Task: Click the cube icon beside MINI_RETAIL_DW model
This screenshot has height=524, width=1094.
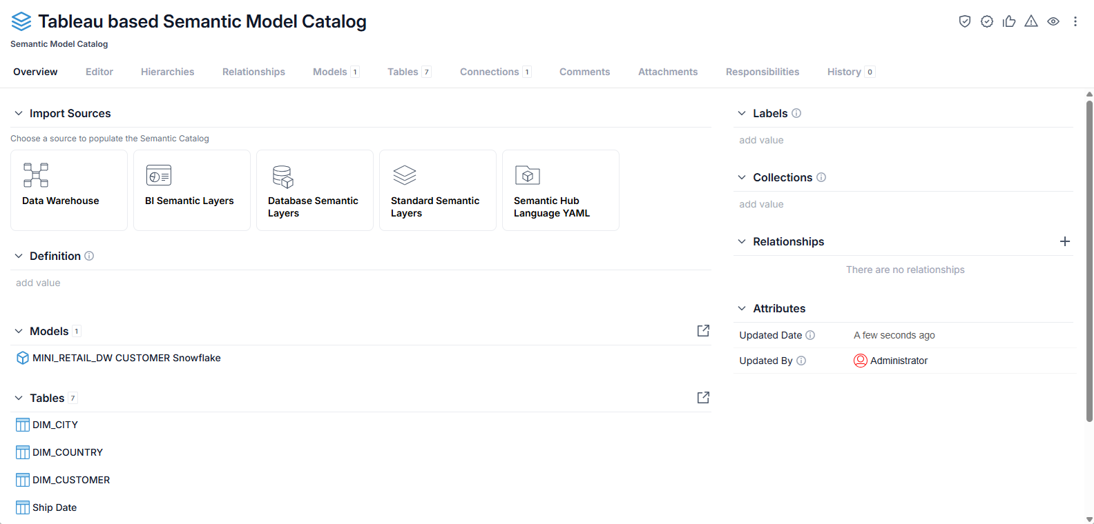Action: (x=23, y=358)
